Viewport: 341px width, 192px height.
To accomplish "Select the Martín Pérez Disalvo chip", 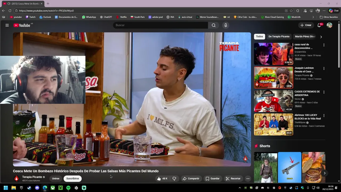I will click(x=305, y=37).
